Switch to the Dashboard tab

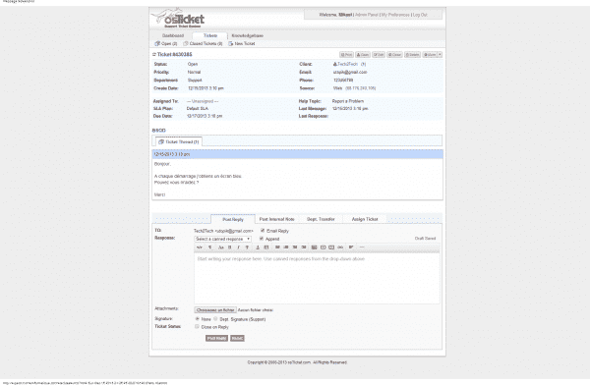coord(173,35)
